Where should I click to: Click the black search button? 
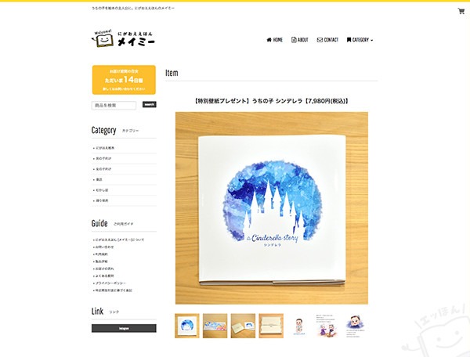pos(150,105)
